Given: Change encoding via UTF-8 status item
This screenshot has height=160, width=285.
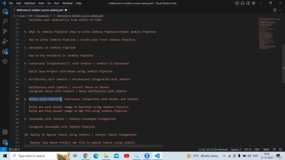Looking at the screenshot, I should [248, 149].
